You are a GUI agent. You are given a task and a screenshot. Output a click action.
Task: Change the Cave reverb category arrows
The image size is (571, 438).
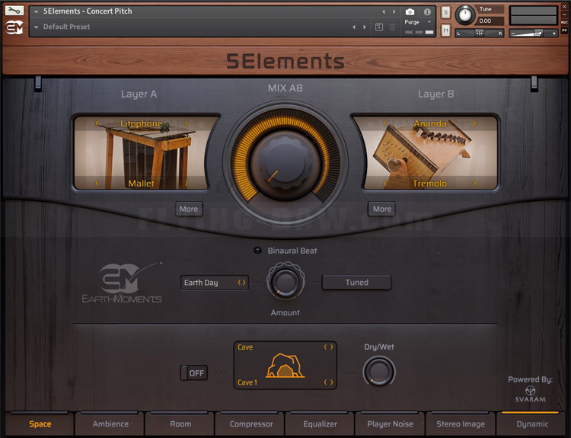point(328,347)
